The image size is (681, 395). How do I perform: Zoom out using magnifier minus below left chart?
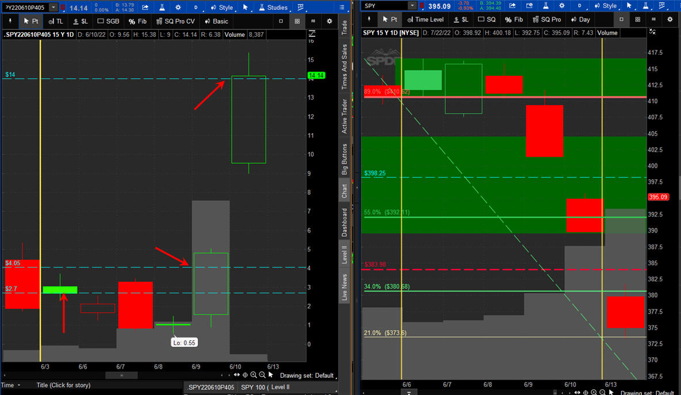click(262, 375)
